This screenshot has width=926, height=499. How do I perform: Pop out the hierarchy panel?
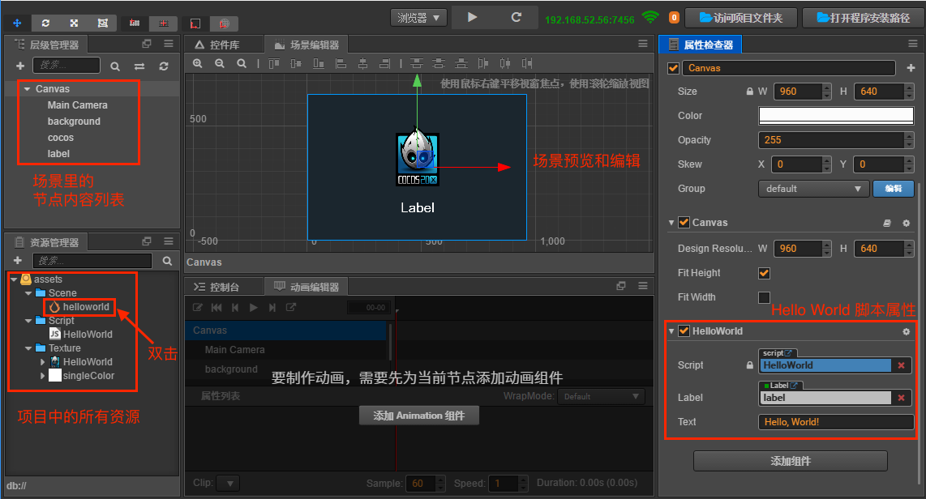click(147, 44)
